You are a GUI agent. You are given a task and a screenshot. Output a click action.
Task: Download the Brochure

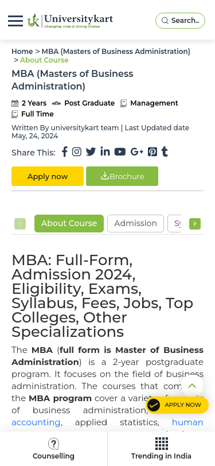coord(122,176)
